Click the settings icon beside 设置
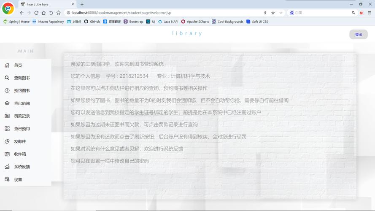The width and height of the screenshot is (375, 211). point(7,179)
